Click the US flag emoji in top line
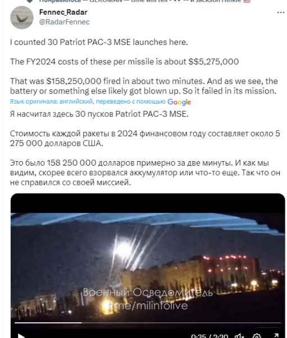This screenshot has height=338, width=287. point(247,1)
